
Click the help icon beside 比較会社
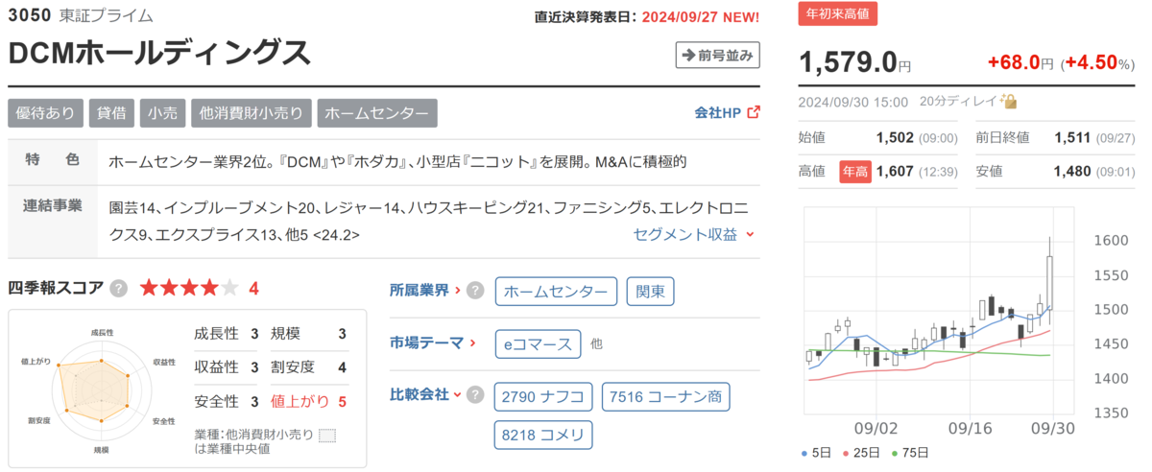tap(474, 394)
